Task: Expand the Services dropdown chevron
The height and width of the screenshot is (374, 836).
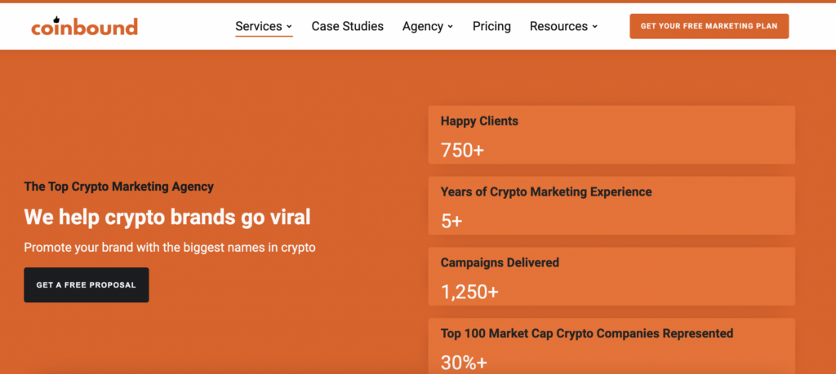Action: pyautogui.click(x=289, y=27)
